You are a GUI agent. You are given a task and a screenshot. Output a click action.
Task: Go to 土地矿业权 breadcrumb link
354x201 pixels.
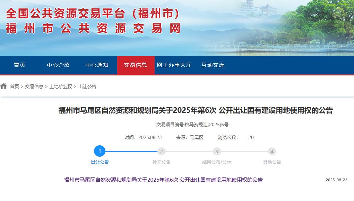point(61,86)
